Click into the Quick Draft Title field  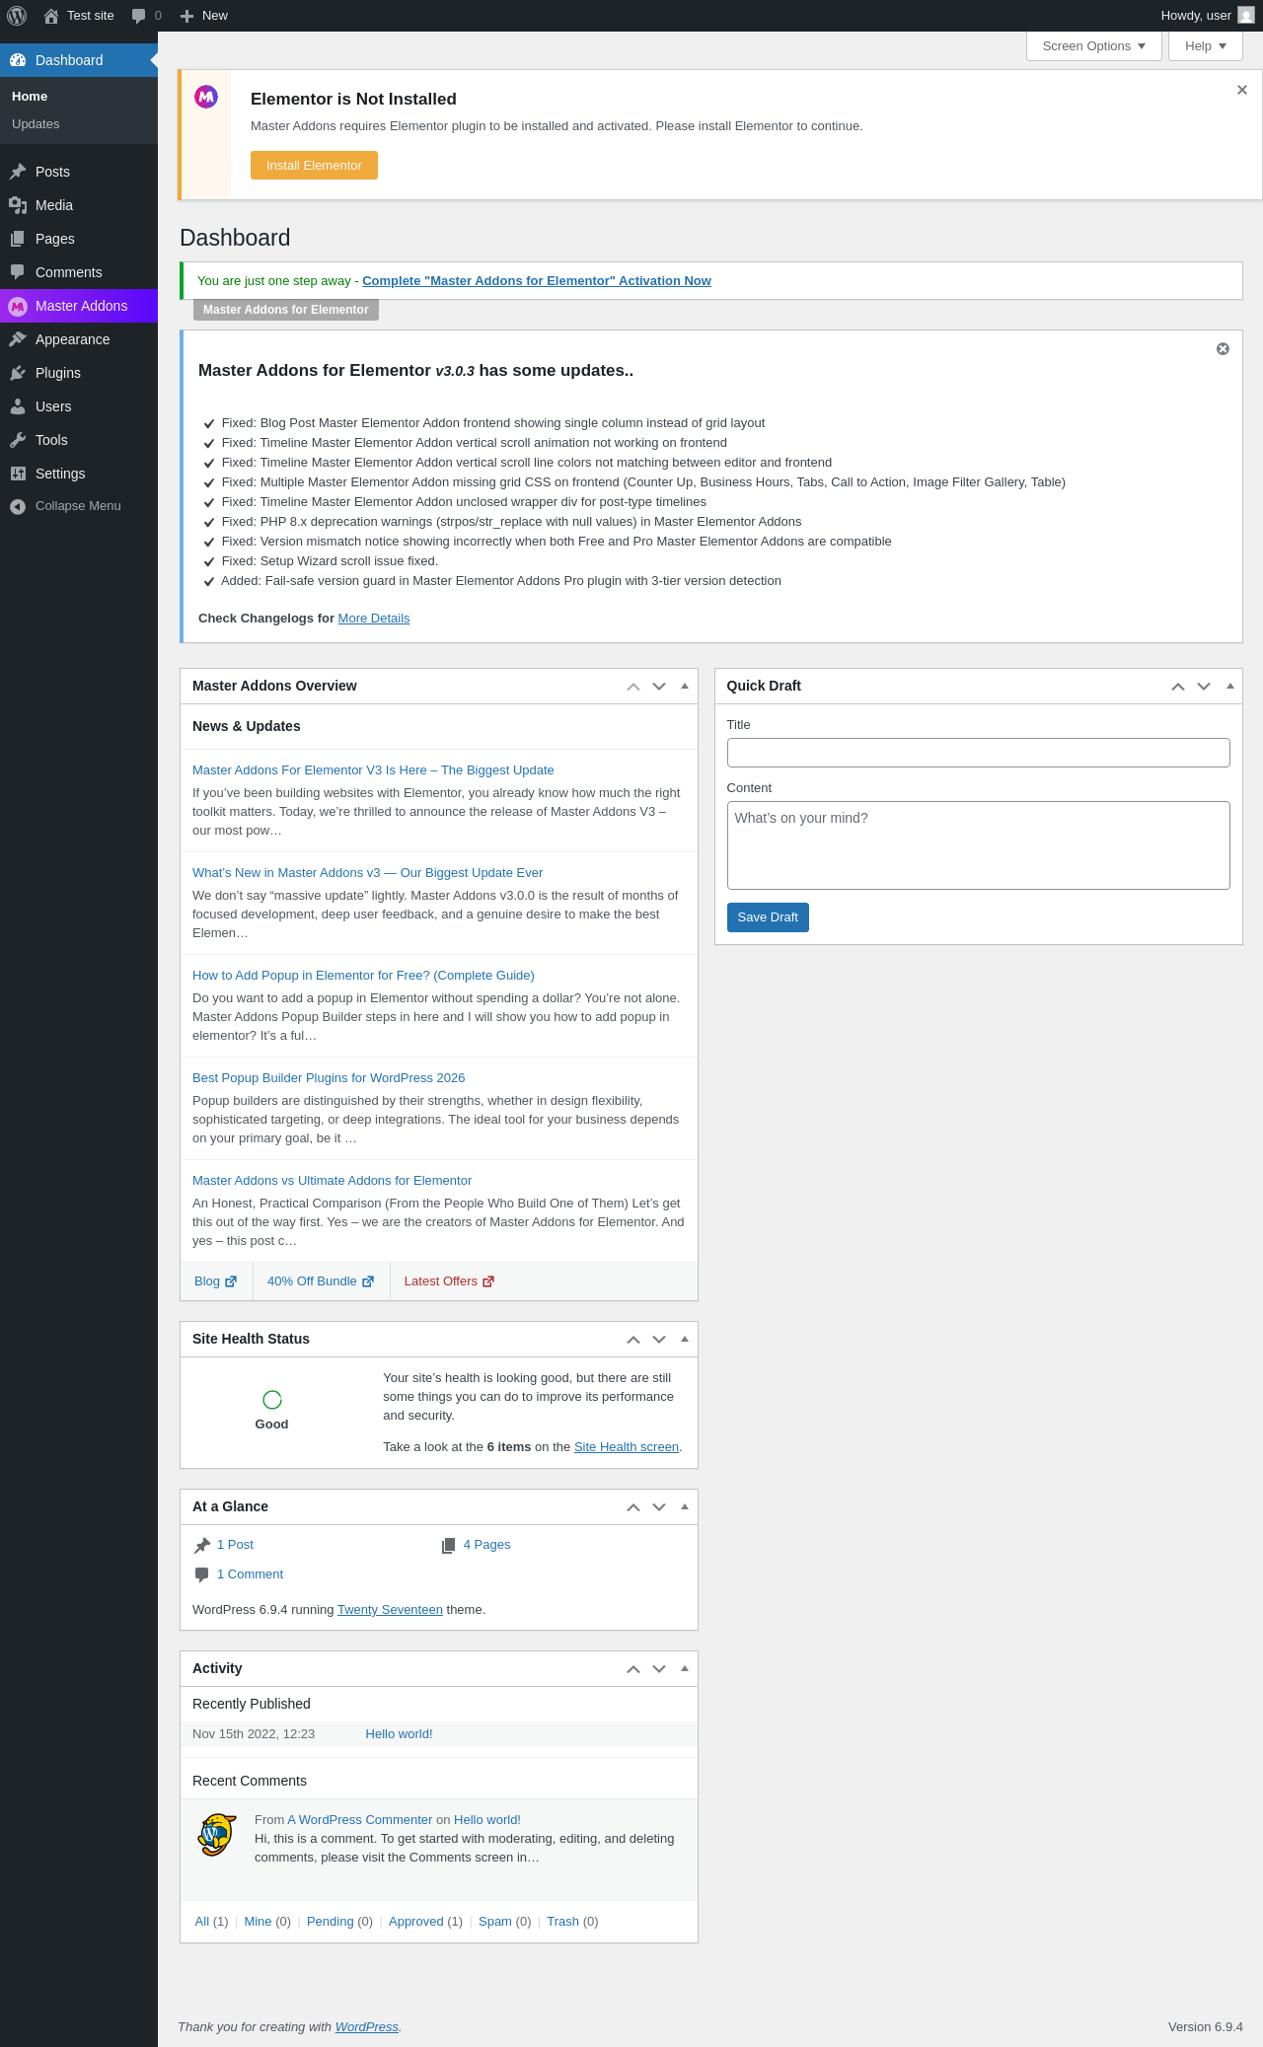point(978,753)
